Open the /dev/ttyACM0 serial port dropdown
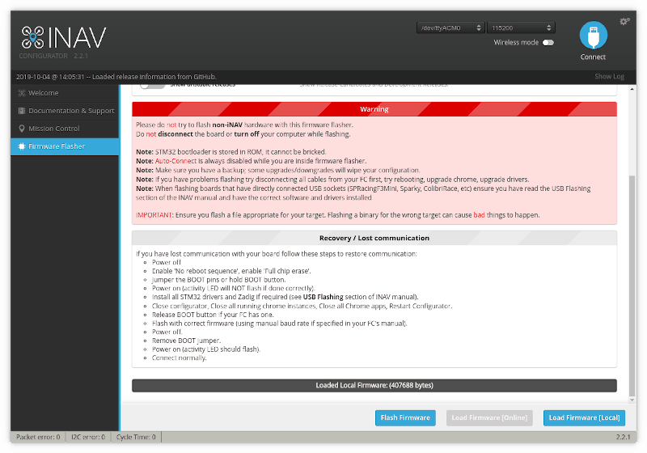 point(450,28)
